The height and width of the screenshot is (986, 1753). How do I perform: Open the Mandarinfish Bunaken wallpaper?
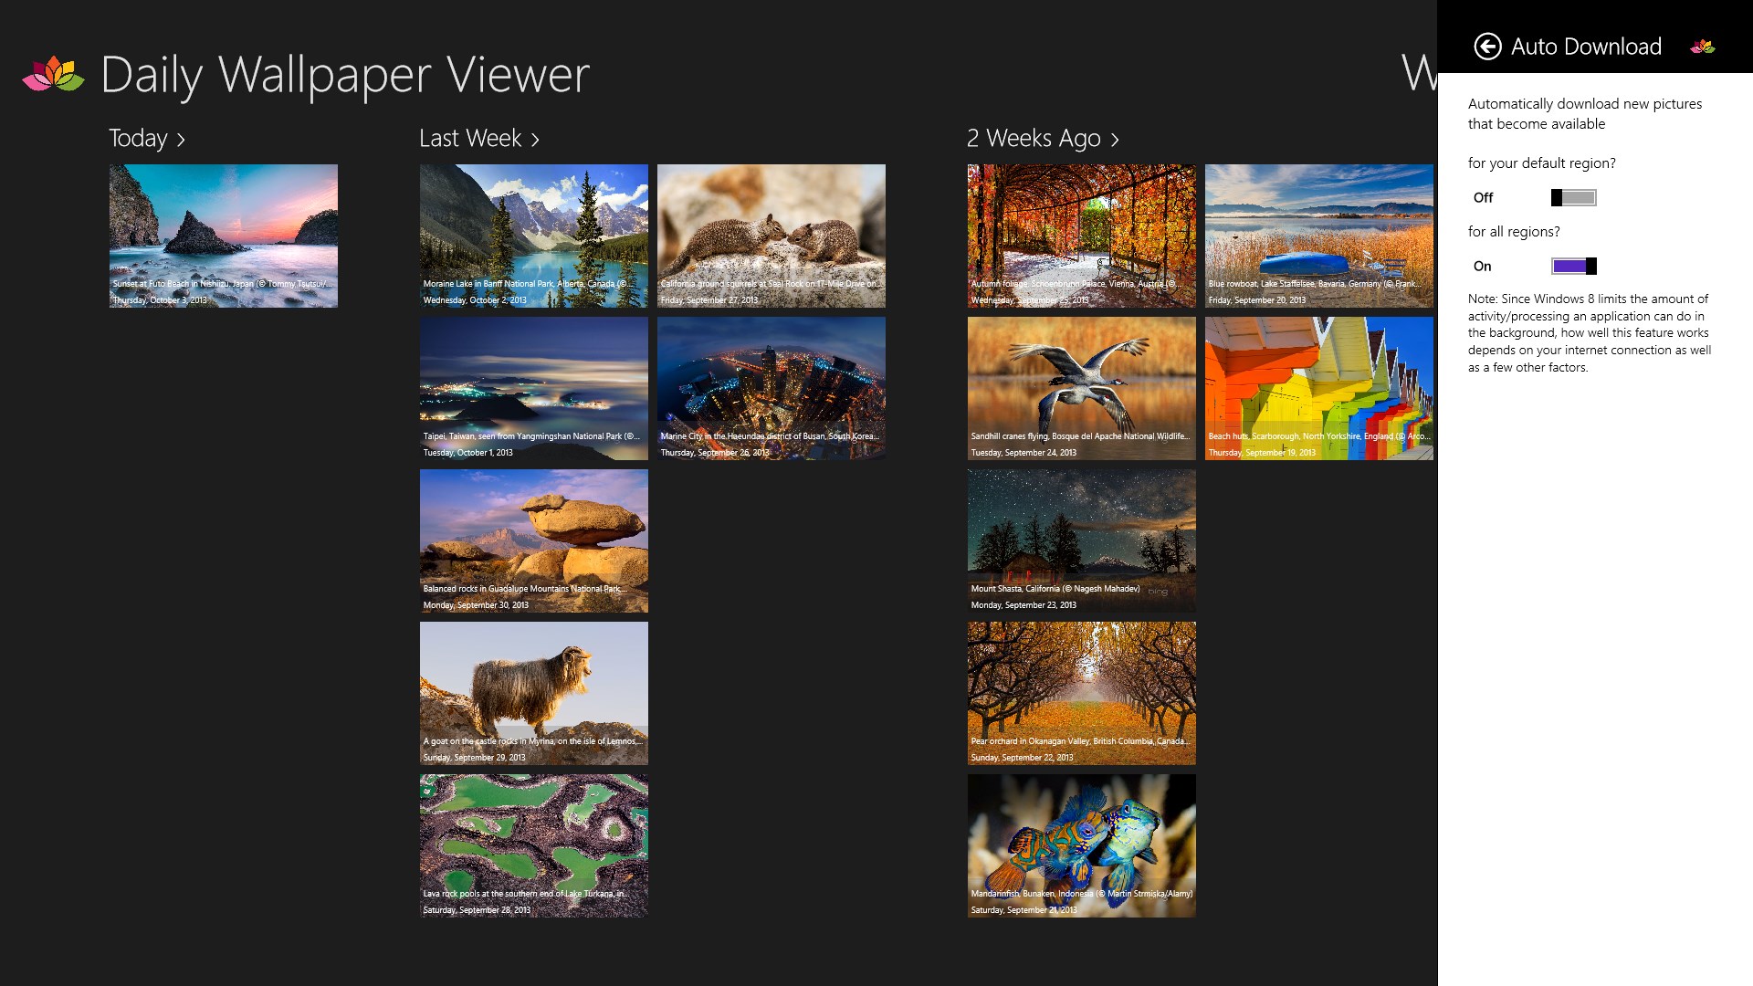[1082, 845]
